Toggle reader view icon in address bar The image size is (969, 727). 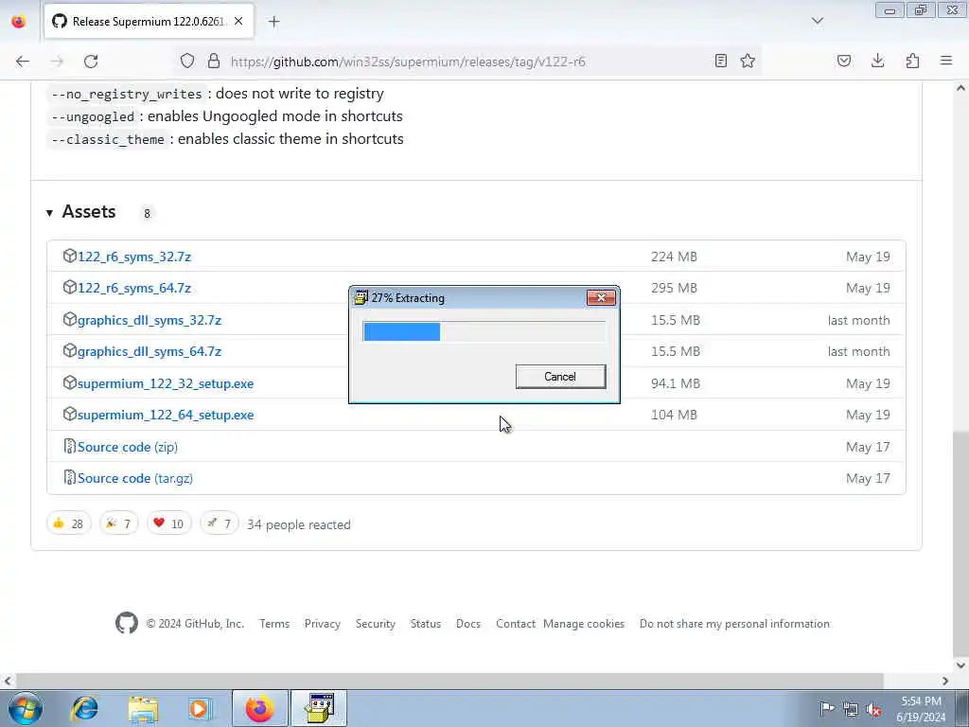720,61
